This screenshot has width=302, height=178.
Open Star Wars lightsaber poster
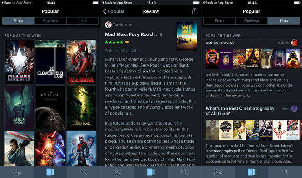click(50, 149)
